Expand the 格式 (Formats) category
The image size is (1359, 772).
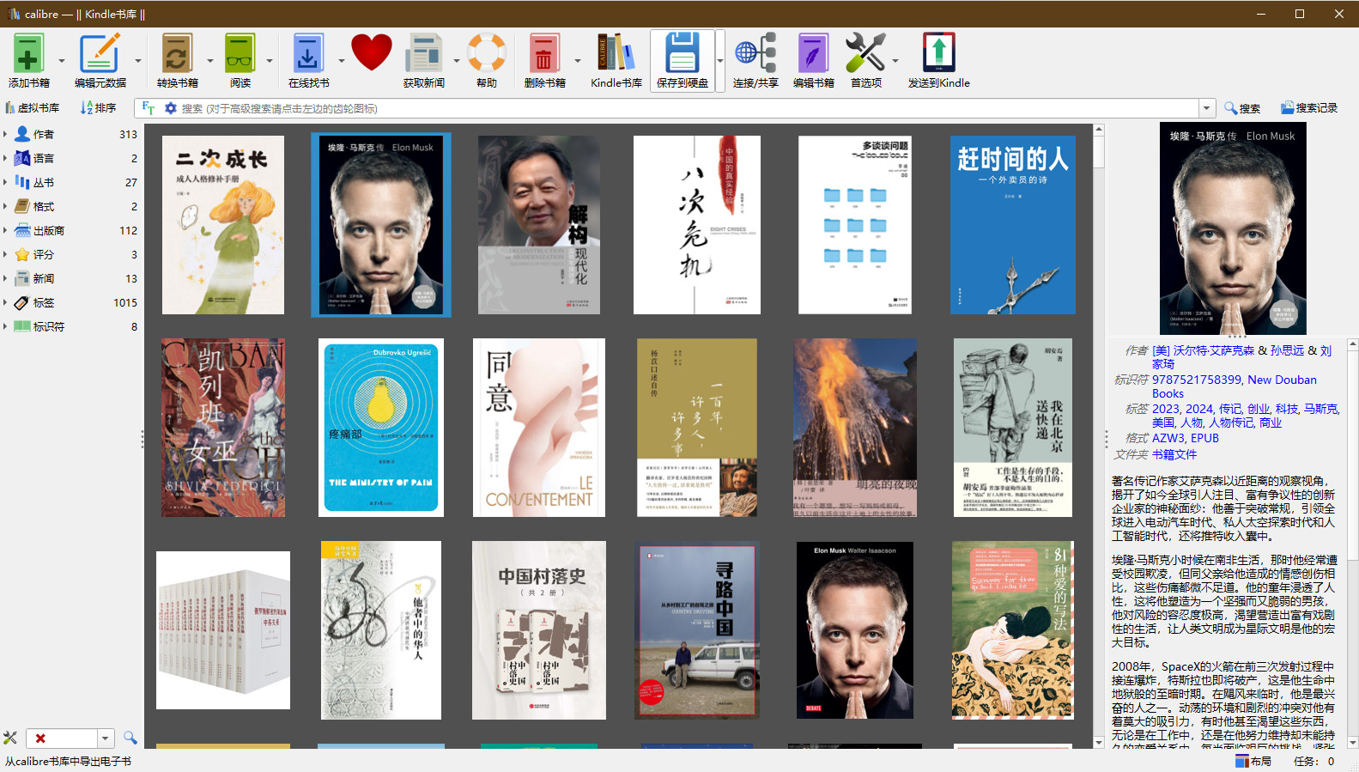tap(5, 206)
